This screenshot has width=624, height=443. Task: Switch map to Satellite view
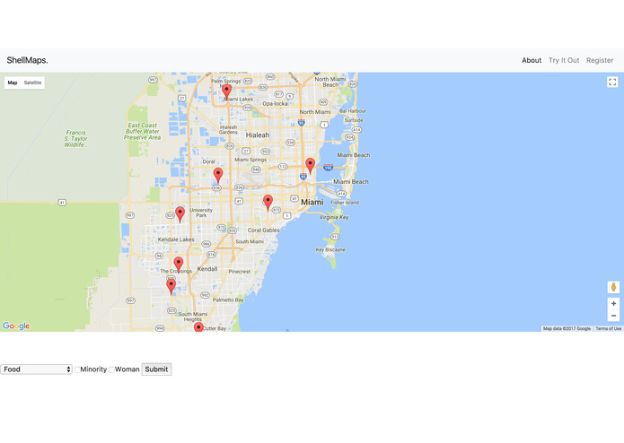point(32,83)
